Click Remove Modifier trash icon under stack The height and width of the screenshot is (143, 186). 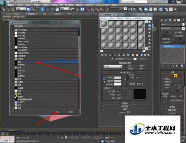(177, 66)
